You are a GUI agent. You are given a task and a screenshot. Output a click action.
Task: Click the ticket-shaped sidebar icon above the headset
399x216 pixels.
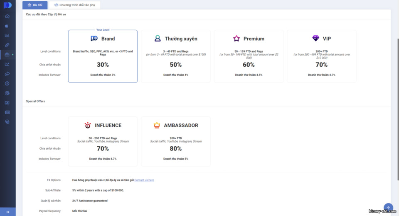pos(7,112)
